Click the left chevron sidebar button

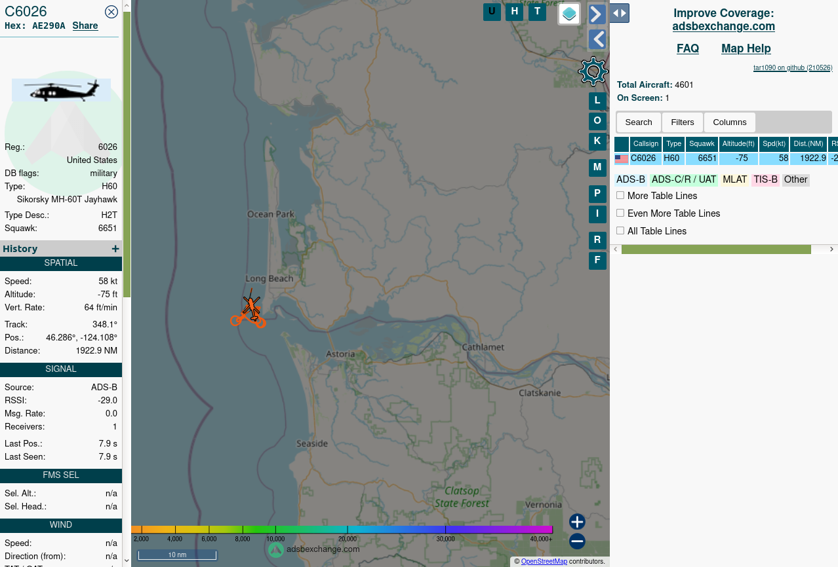(597, 39)
